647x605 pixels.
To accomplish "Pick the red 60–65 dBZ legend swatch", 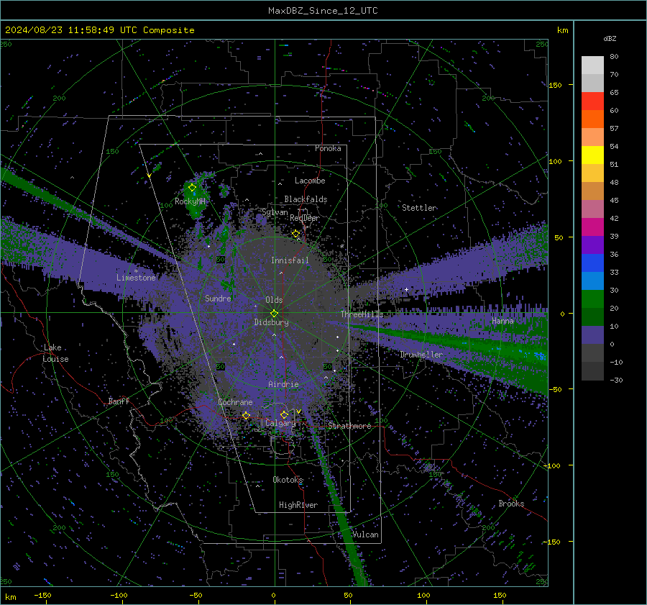I will pos(592,101).
